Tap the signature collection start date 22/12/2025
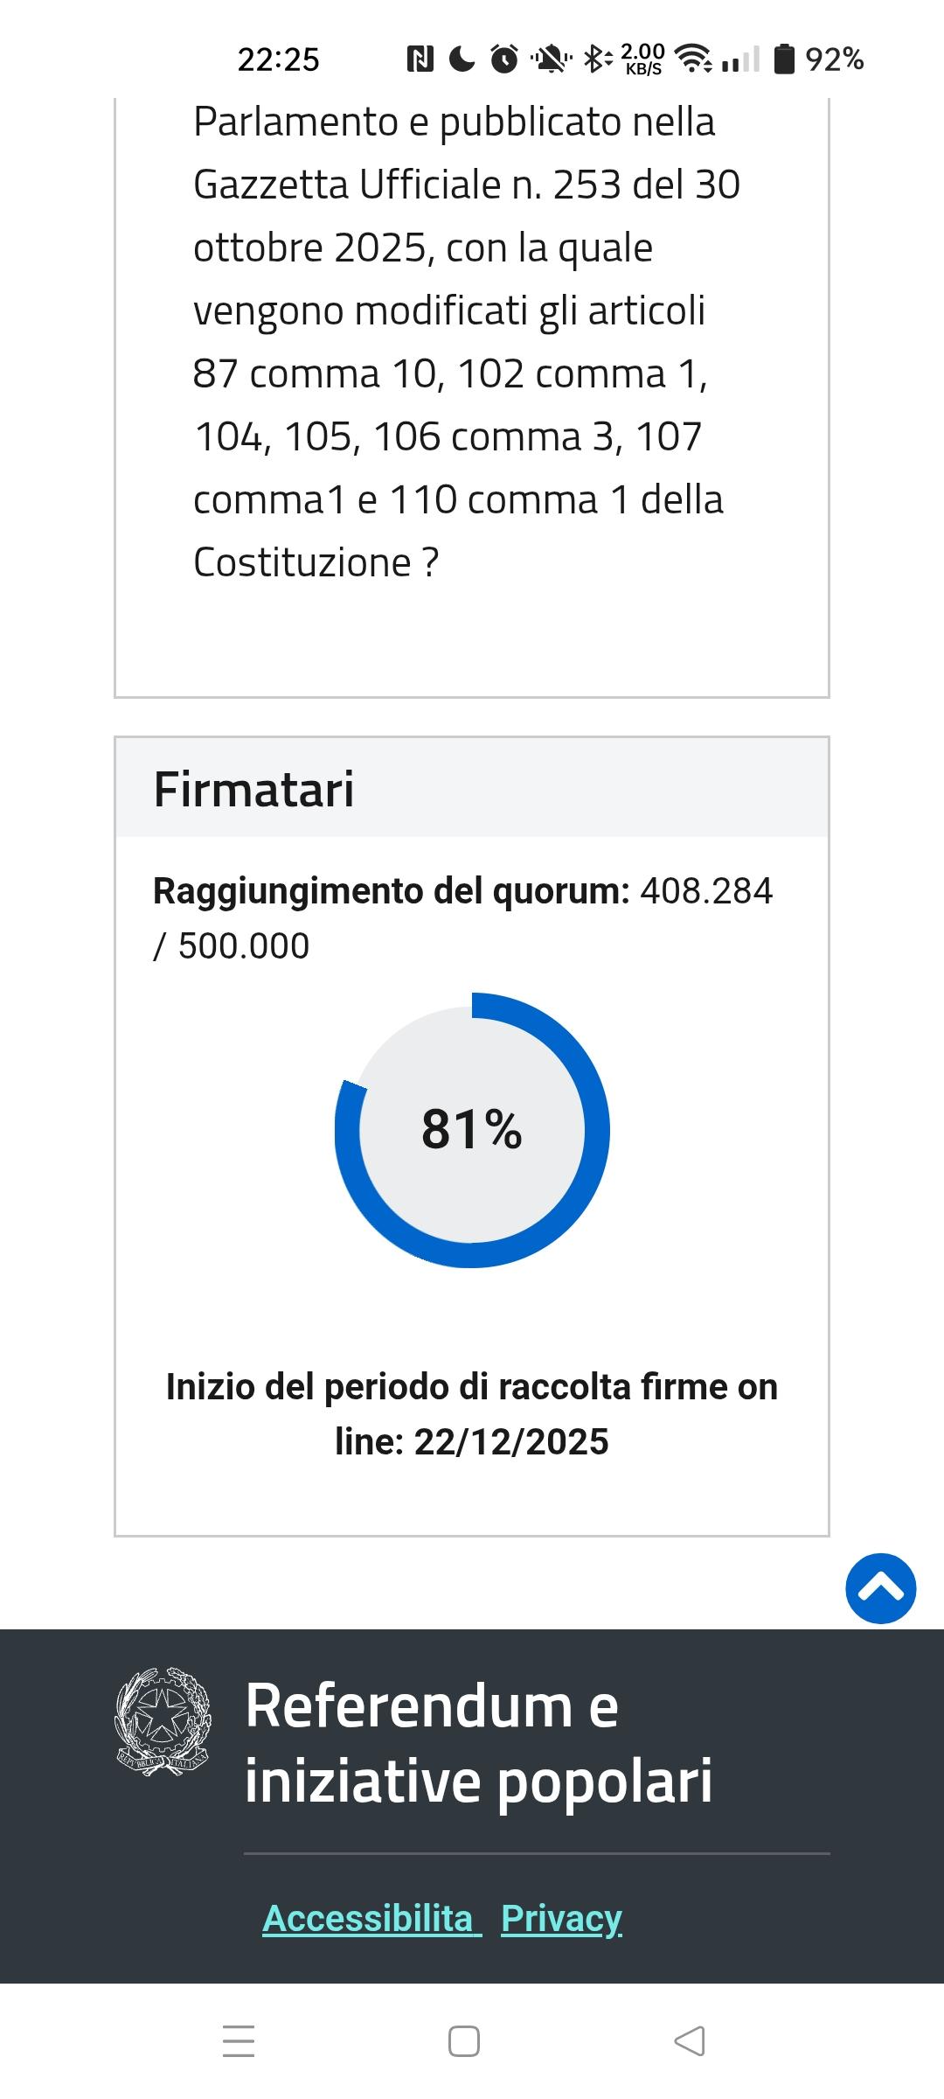The height and width of the screenshot is (2099, 944). pyautogui.click(x=511, y=1441)
